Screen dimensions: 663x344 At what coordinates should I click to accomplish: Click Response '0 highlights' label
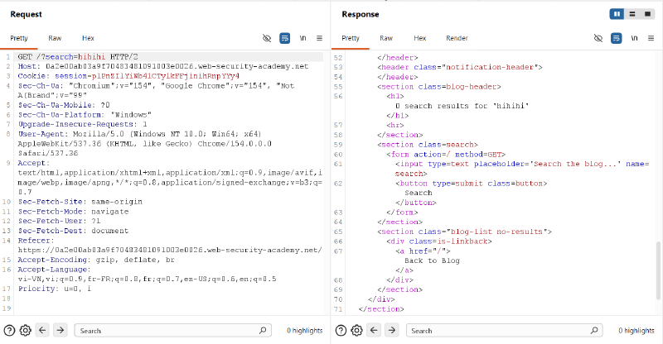coord(636,331)
